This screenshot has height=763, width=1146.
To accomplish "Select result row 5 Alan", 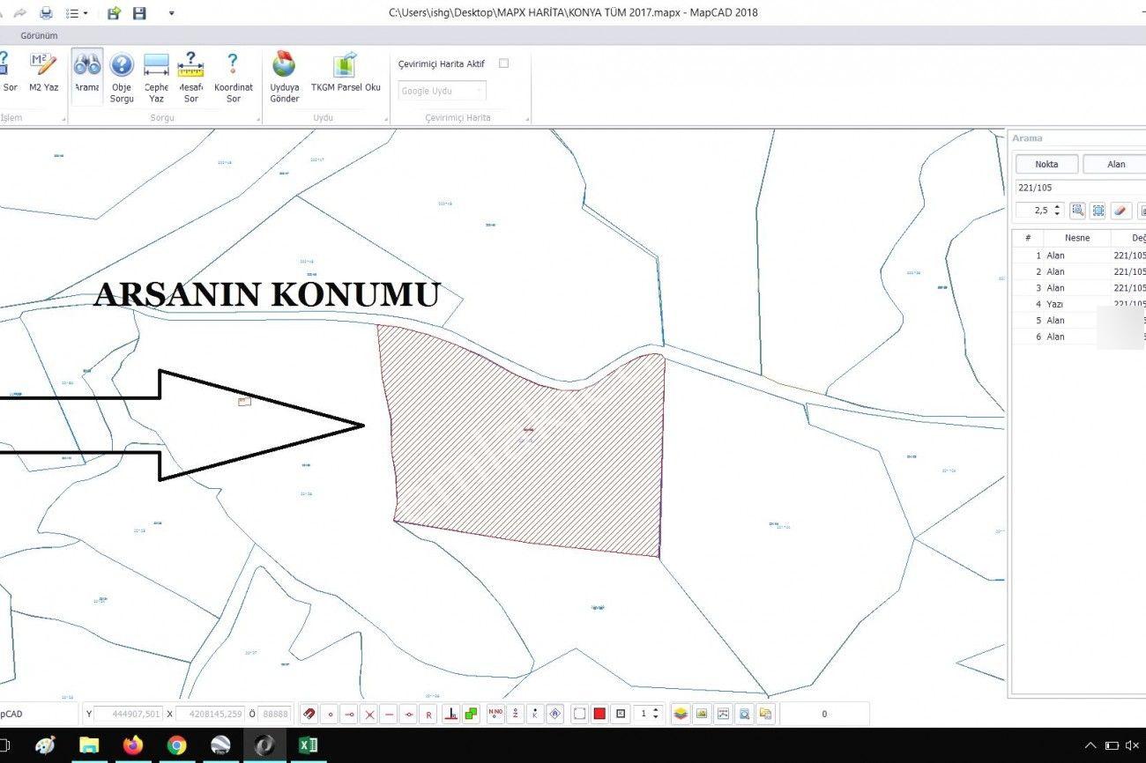I will tap(1079, 321).
